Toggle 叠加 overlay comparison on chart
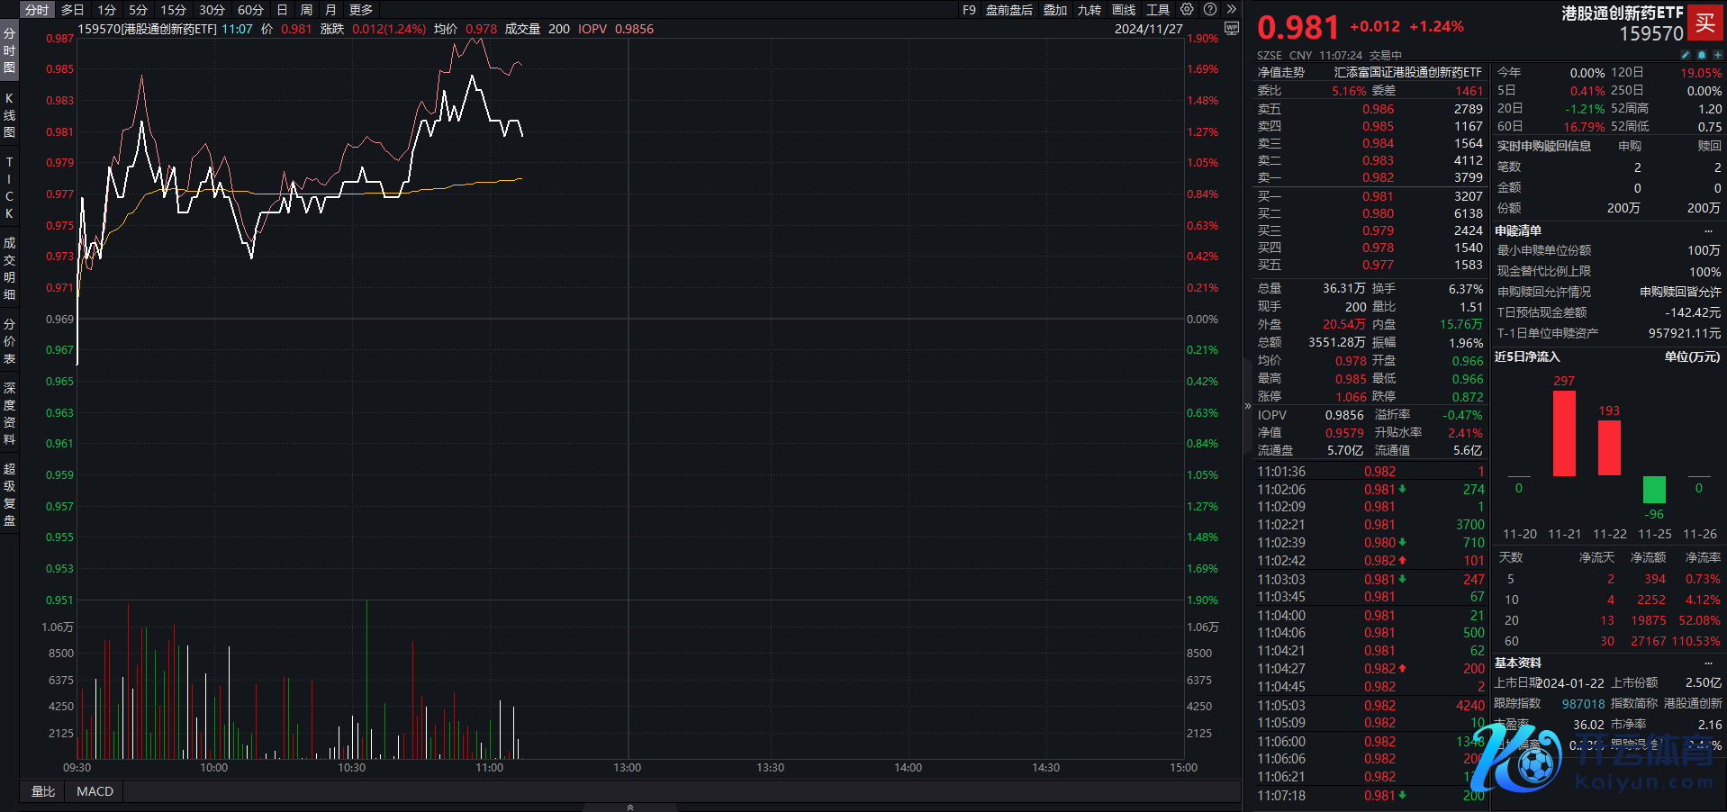 1055,10
